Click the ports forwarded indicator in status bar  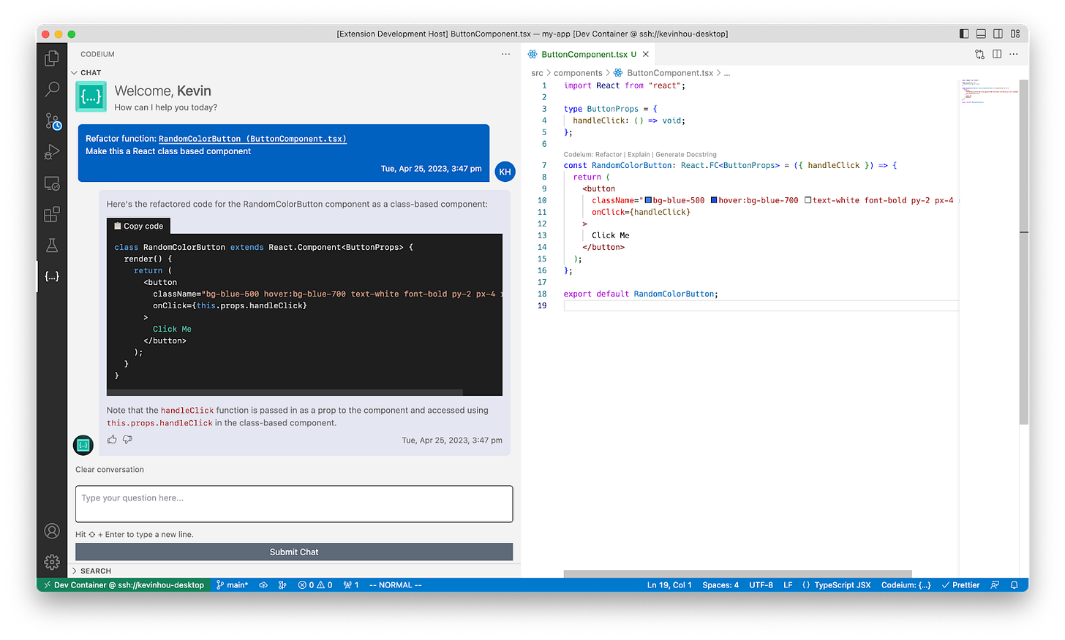click(351, 585)
